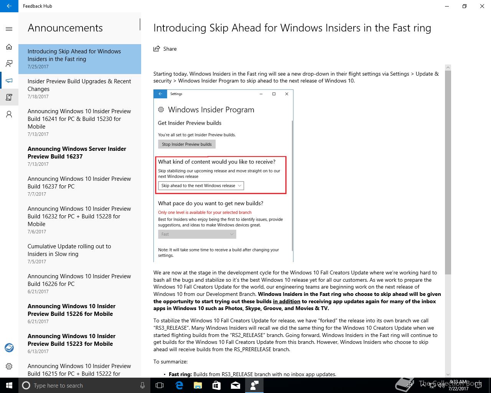Click the scrollbar up arrow in article pane
The width and height of the screenshot is (491, 393).
[448, 68]
